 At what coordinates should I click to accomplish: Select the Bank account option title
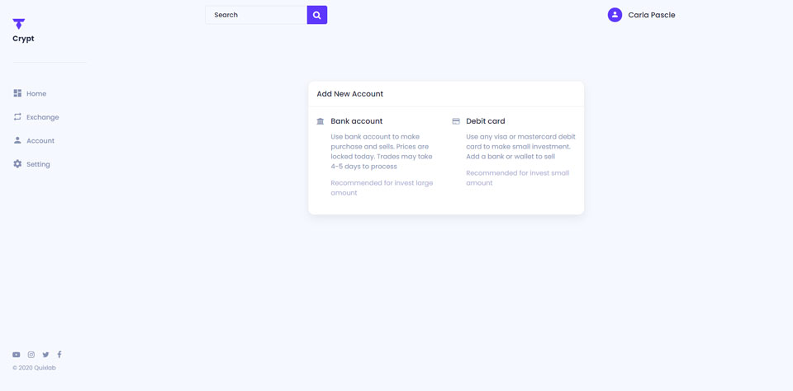coord(356,121)
